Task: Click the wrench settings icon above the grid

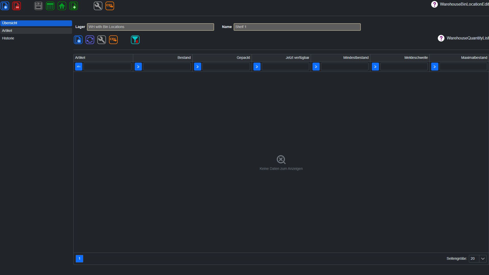Action: click(x=102, y=40)
